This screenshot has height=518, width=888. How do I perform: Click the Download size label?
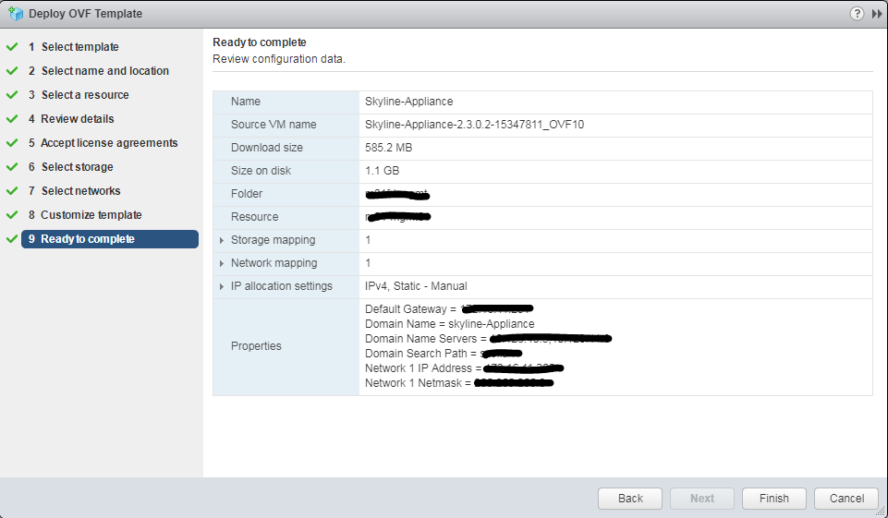click(x=267, y=148)
